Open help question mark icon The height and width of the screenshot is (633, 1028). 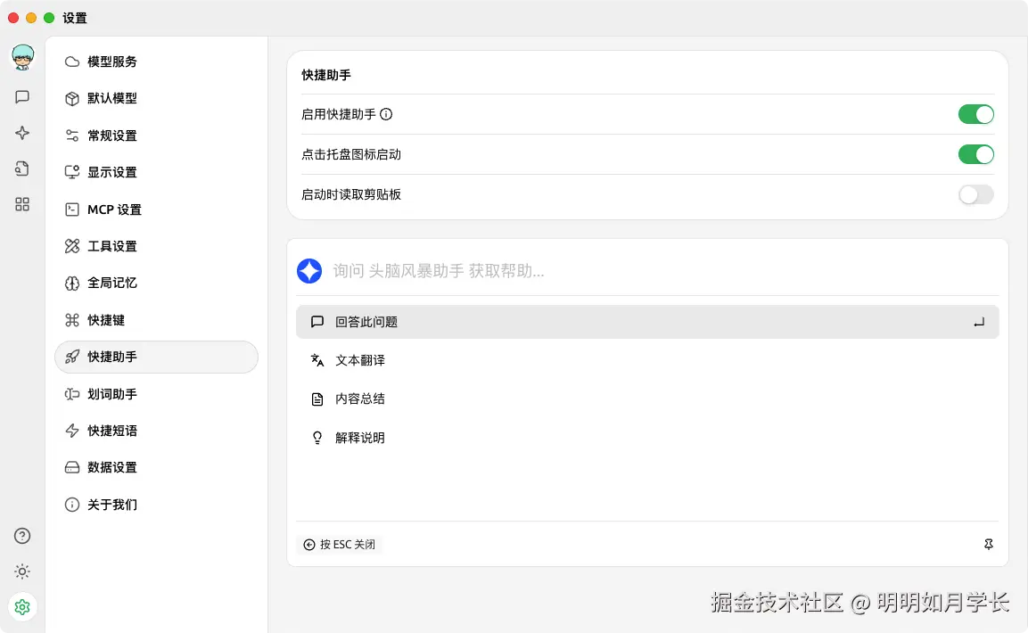pos(22,536)
